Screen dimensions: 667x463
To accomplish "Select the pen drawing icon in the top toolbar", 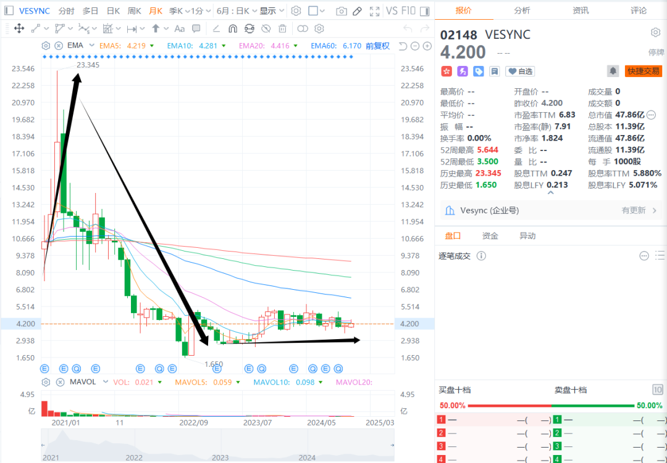I will click(358, 12).
